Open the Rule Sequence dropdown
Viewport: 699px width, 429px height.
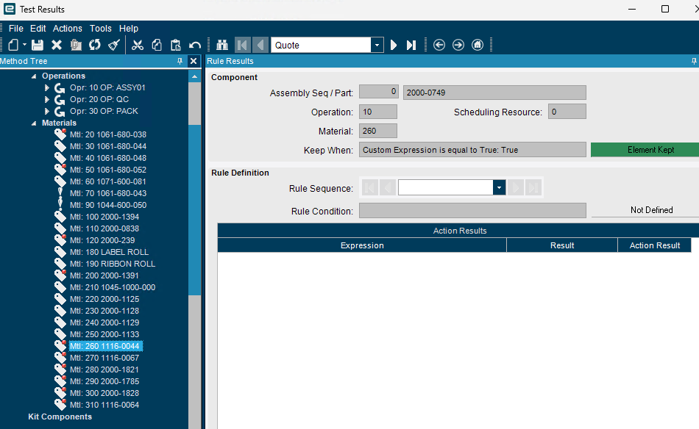point(499,188)
